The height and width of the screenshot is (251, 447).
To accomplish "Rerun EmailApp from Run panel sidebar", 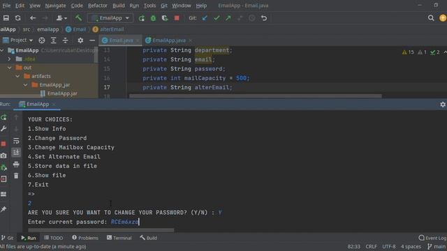I will tap(3, 117).
